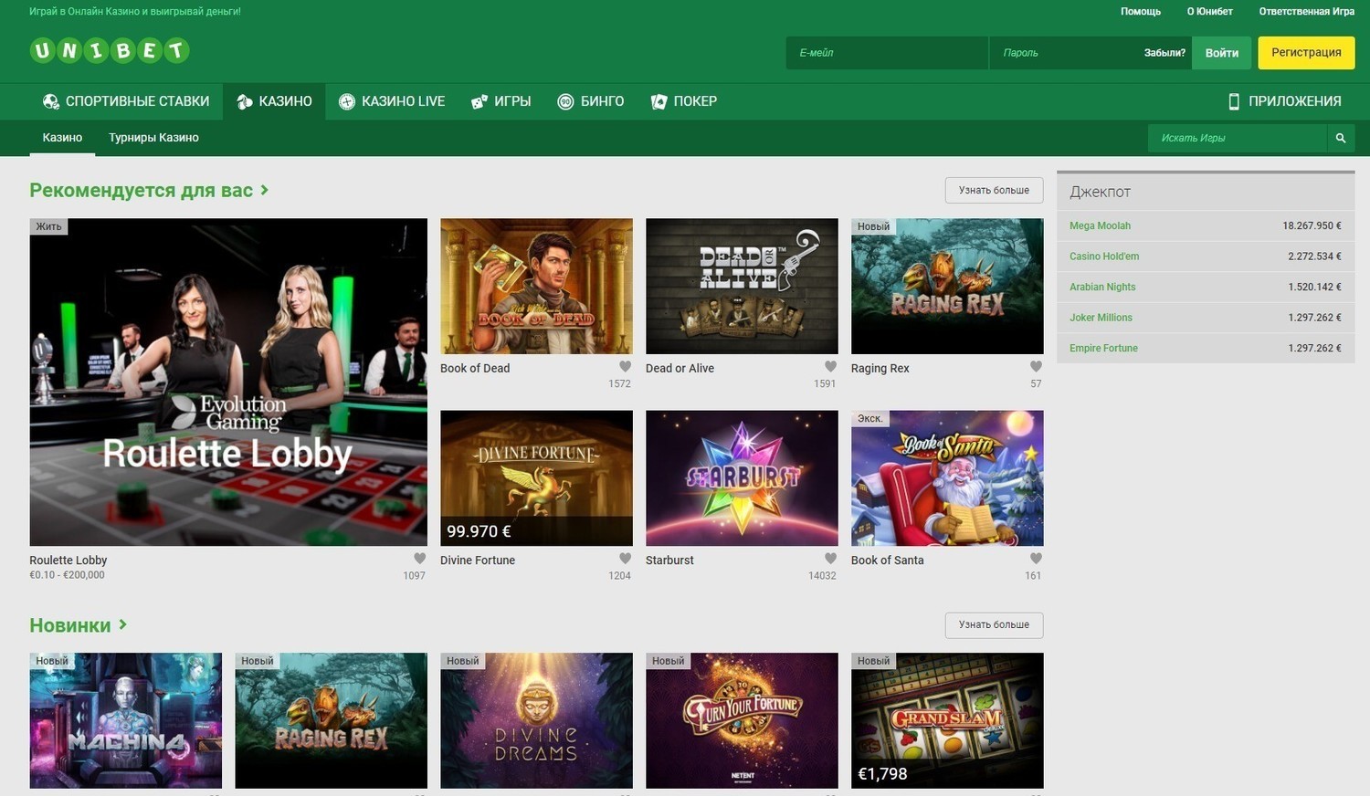Screen dimensions: 1370x796
Task: Click the Приложения phone icon
Action: click(x=1235, y=100)
